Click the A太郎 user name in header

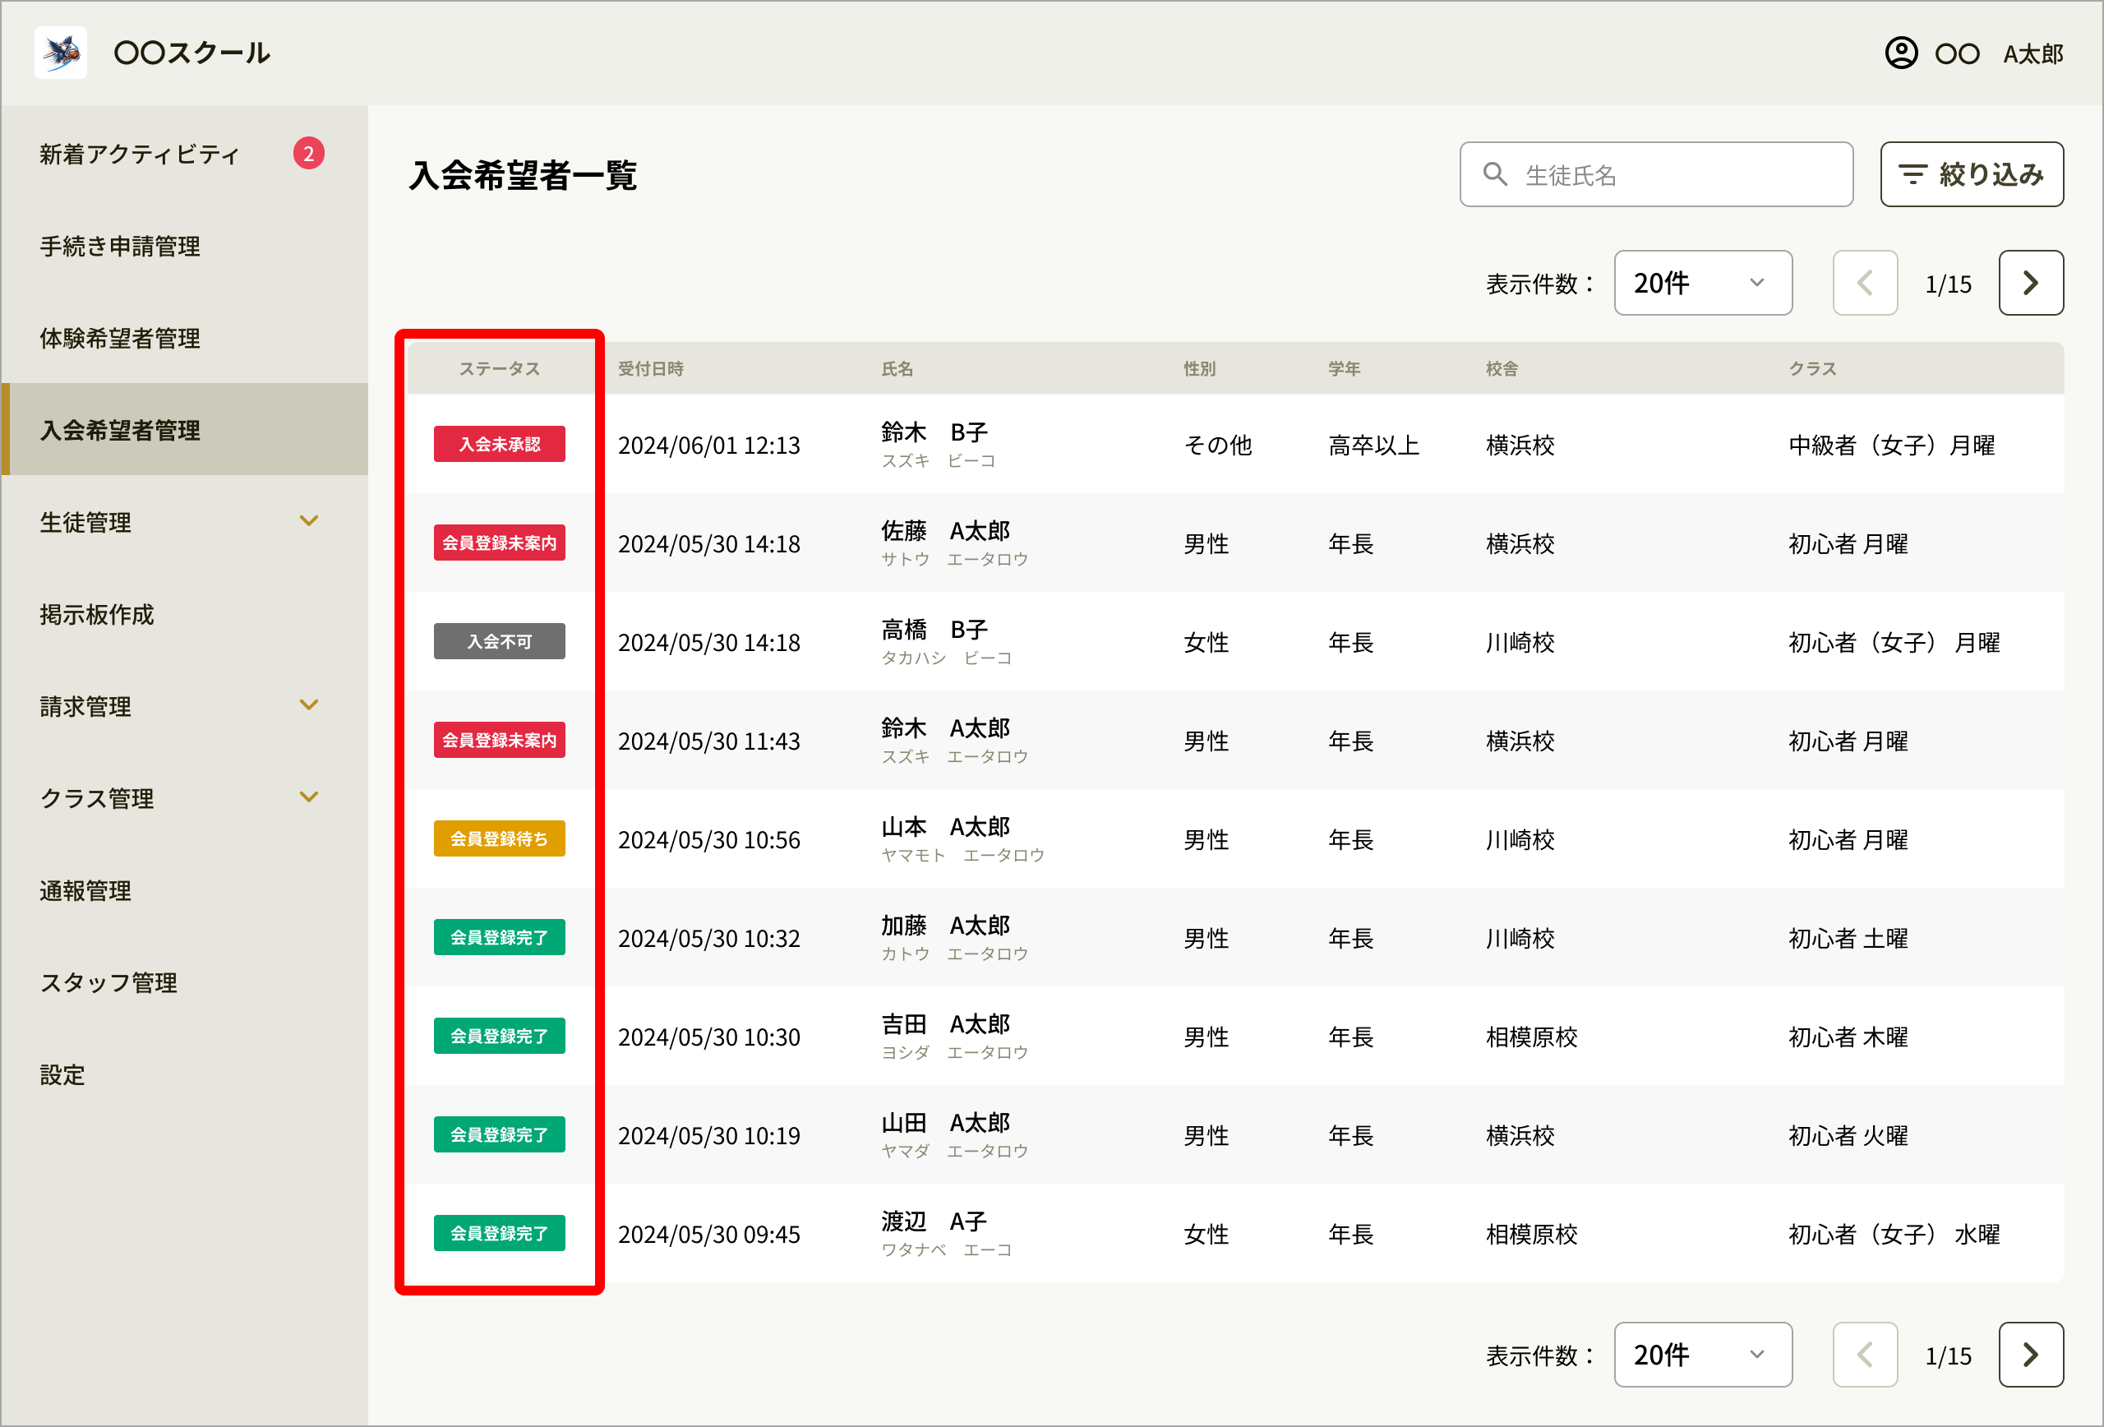[x=2032, y=54]
